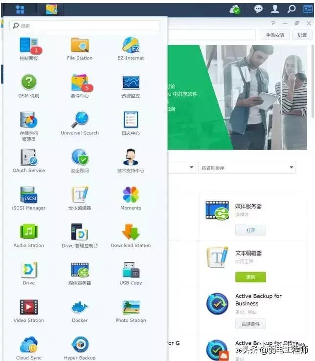
Task: Switch to Package Center taskbar icon
Action: 51,9
